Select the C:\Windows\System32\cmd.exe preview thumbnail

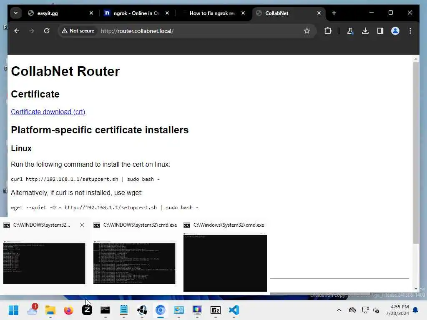click(225, 262)
